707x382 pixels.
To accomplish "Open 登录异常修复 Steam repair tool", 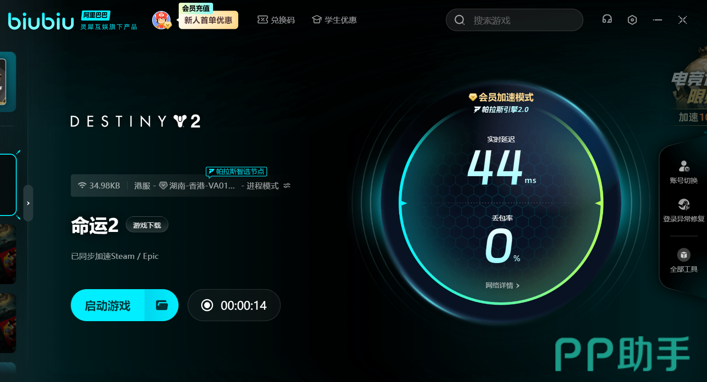I will coord(684,210).
